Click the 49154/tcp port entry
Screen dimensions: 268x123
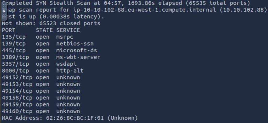click(17, 91)
